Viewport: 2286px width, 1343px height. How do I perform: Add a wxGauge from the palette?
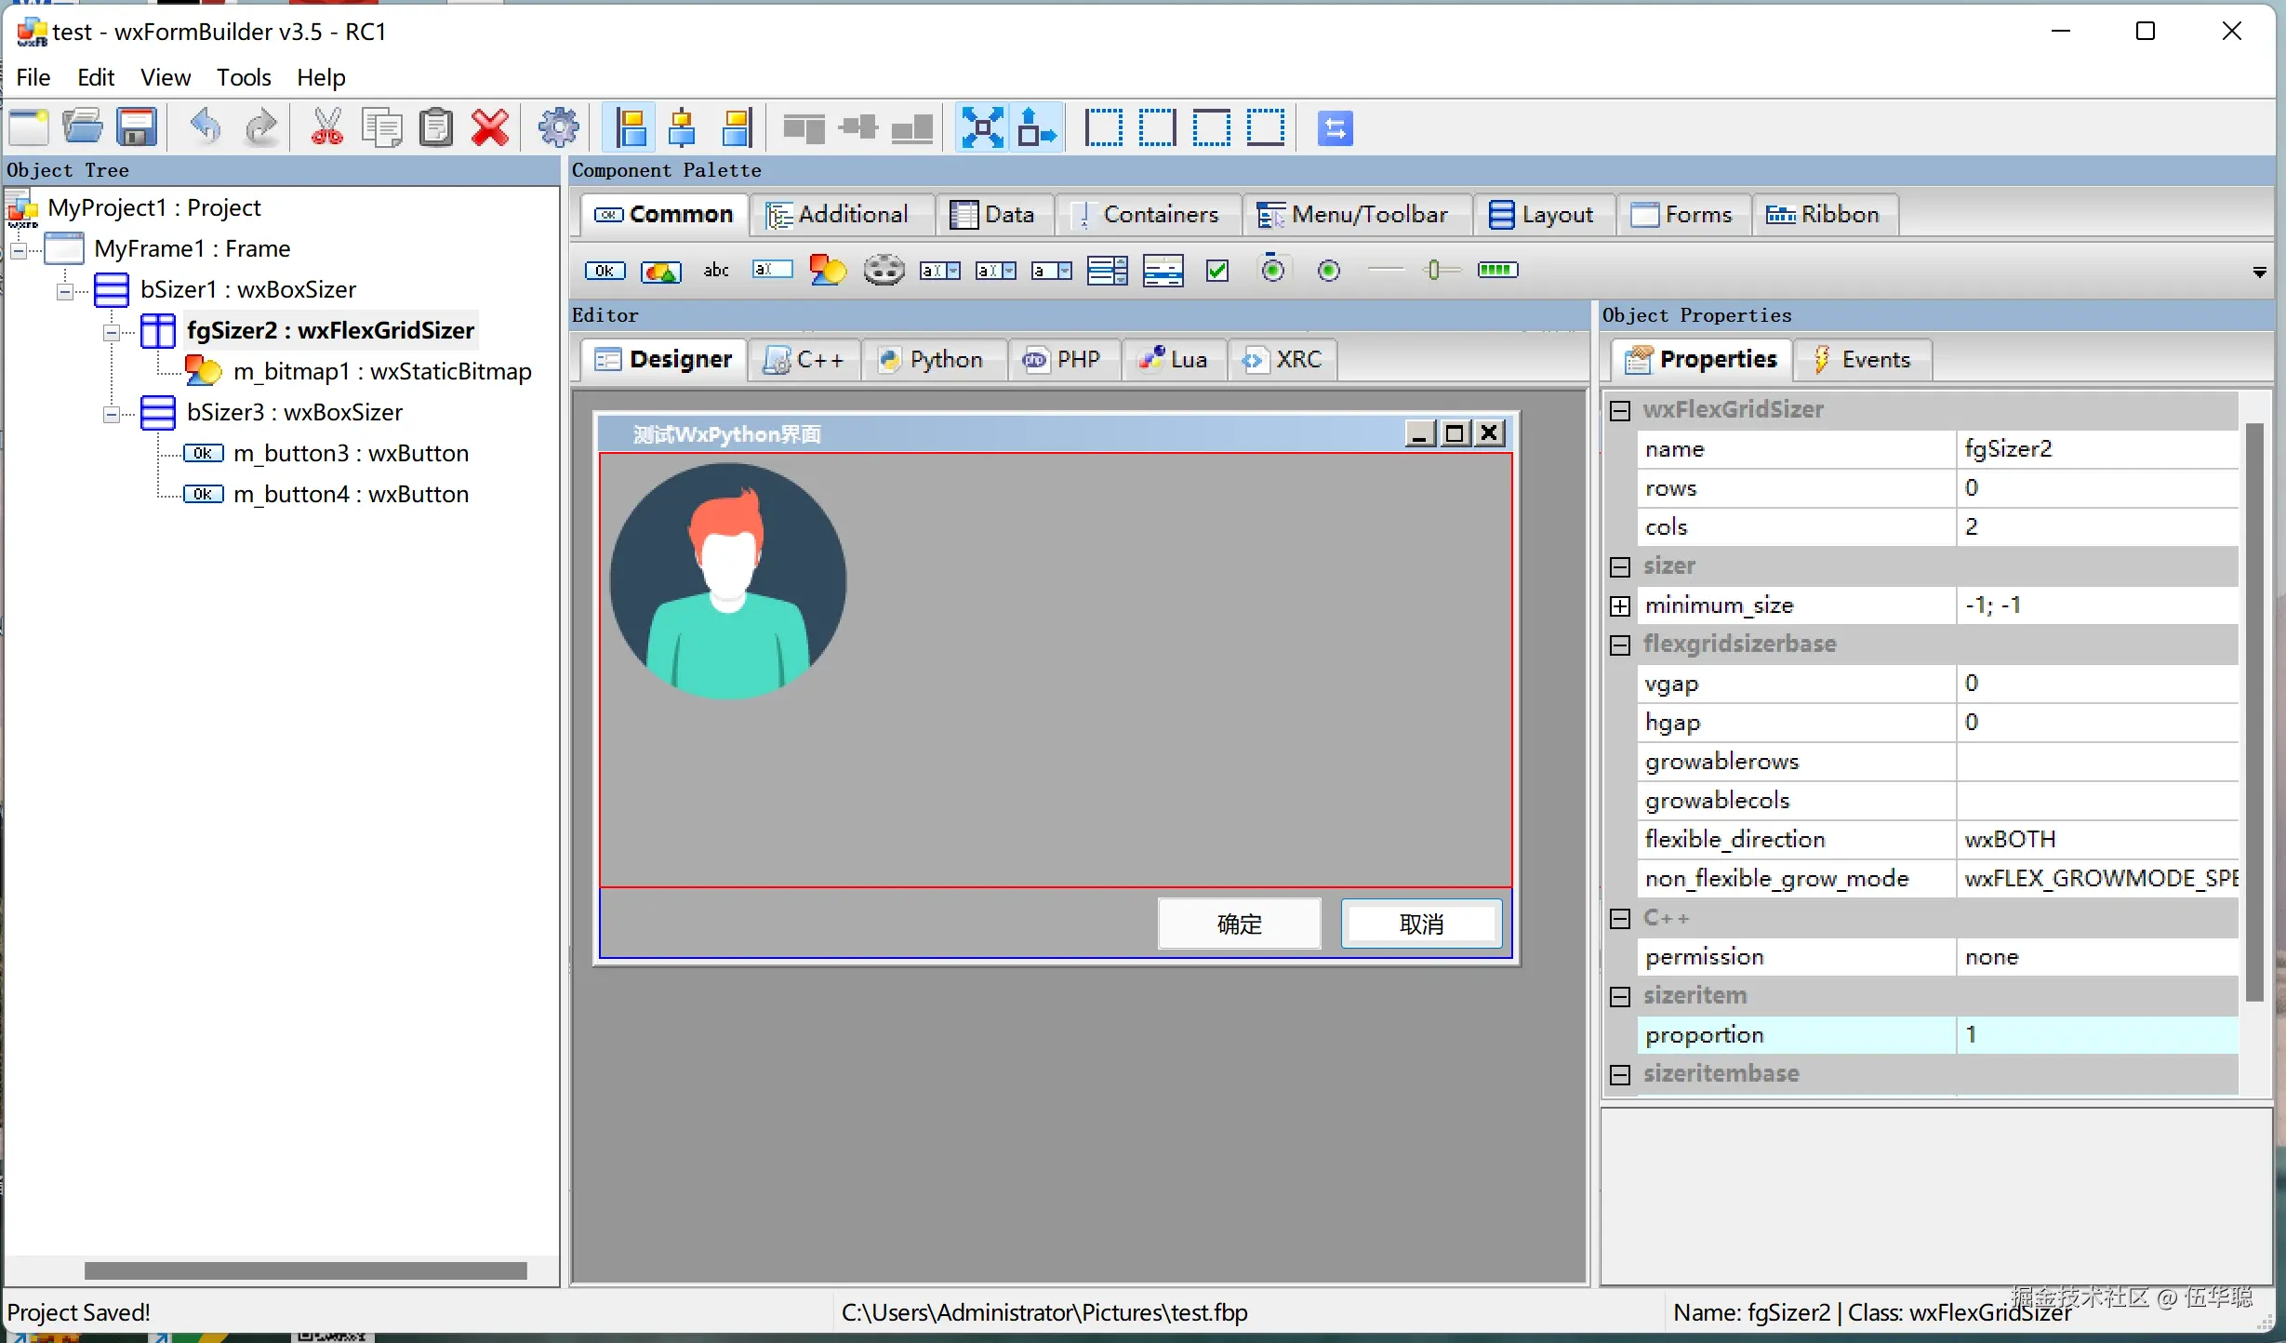(1497, 271)
